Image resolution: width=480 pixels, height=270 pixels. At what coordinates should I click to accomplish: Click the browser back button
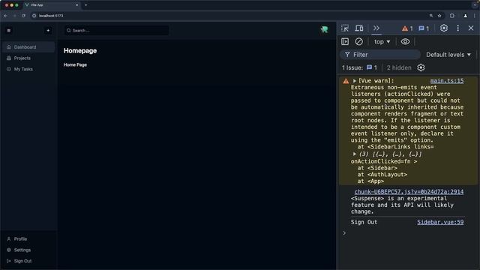(x=5, y=16)
